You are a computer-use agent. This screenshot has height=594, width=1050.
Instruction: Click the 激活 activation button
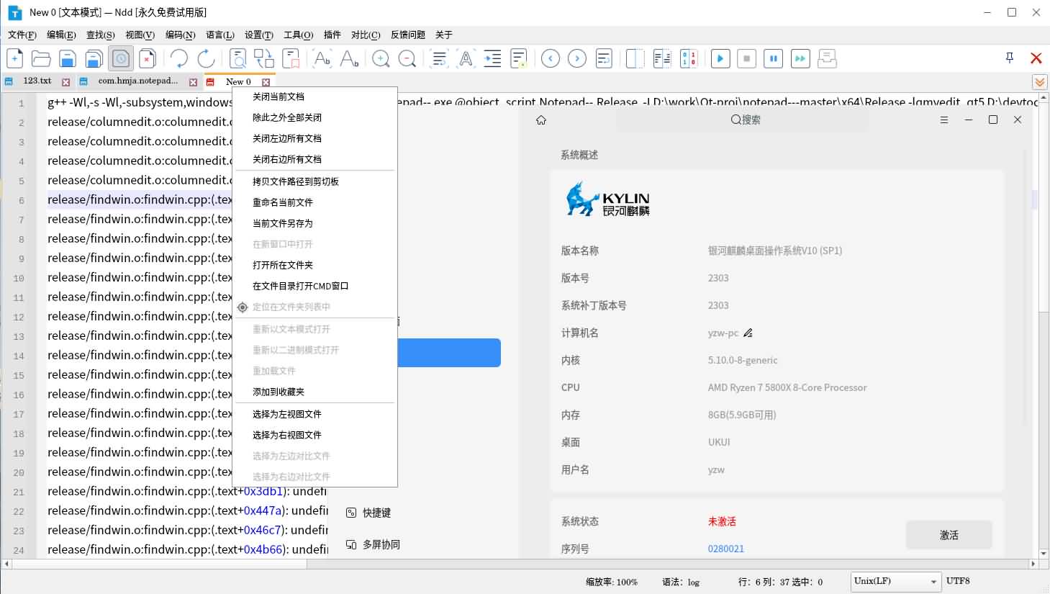tap(949, 535)
